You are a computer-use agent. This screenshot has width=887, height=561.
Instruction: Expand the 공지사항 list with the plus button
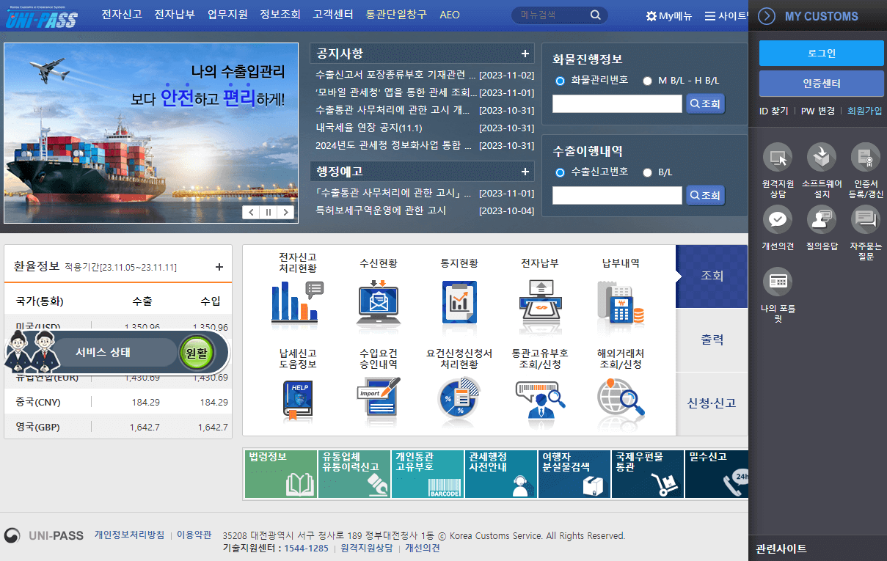coord(525,54)
